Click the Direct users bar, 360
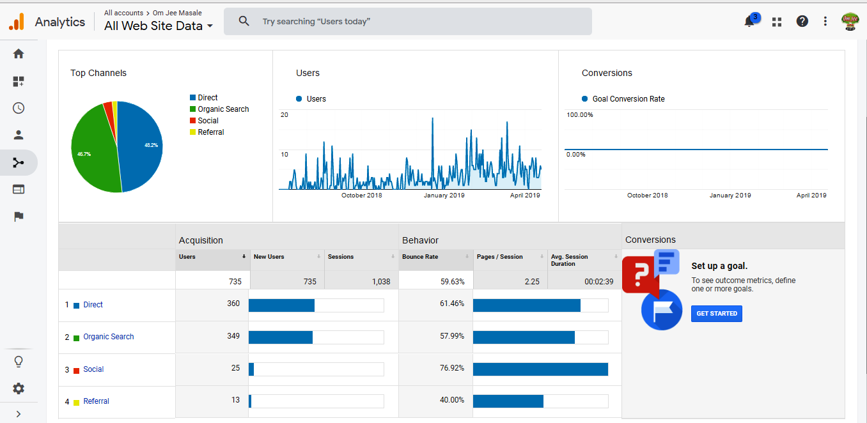 281,305
